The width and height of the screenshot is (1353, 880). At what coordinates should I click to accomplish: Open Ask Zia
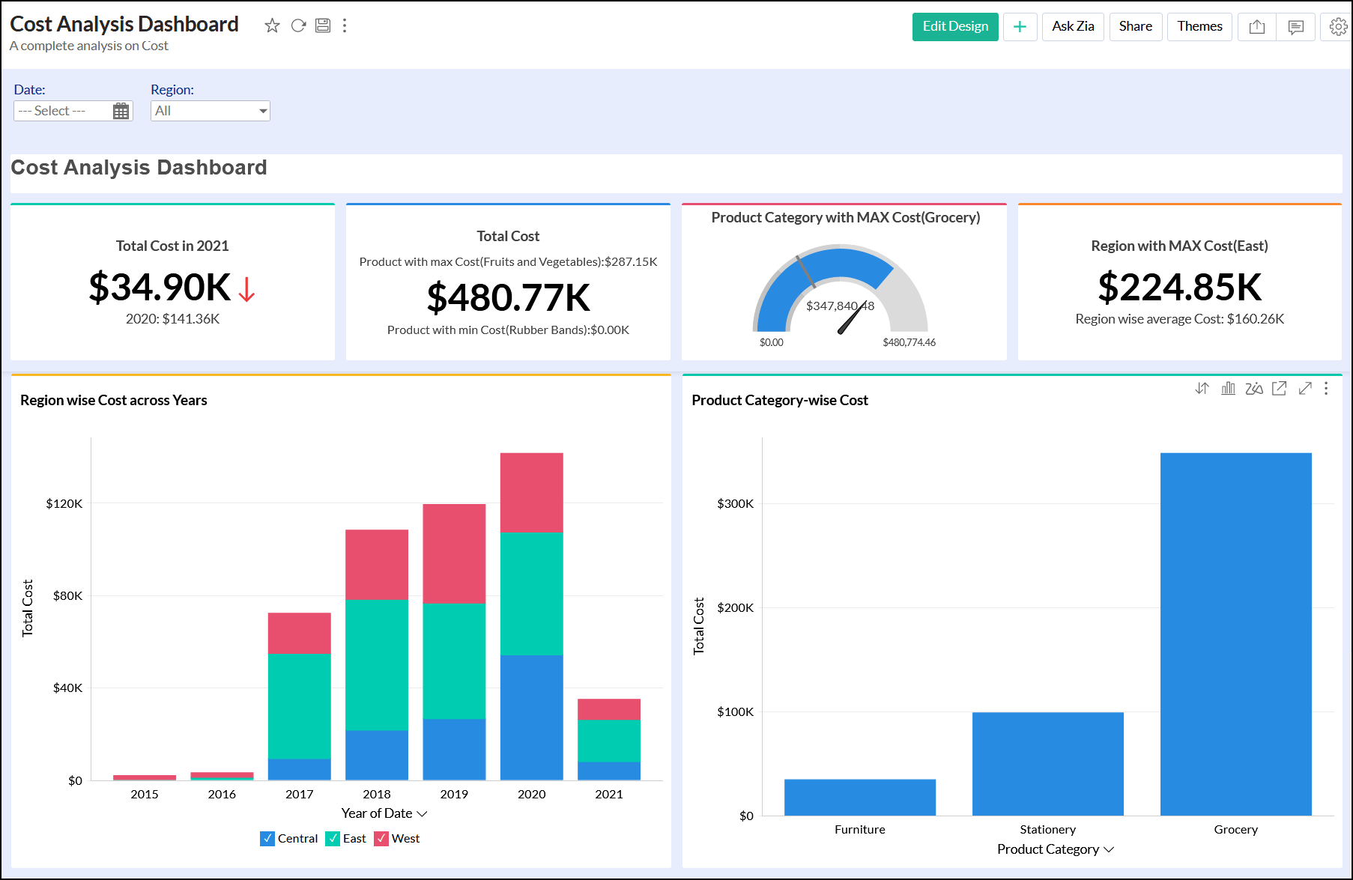coord(1072,26)
